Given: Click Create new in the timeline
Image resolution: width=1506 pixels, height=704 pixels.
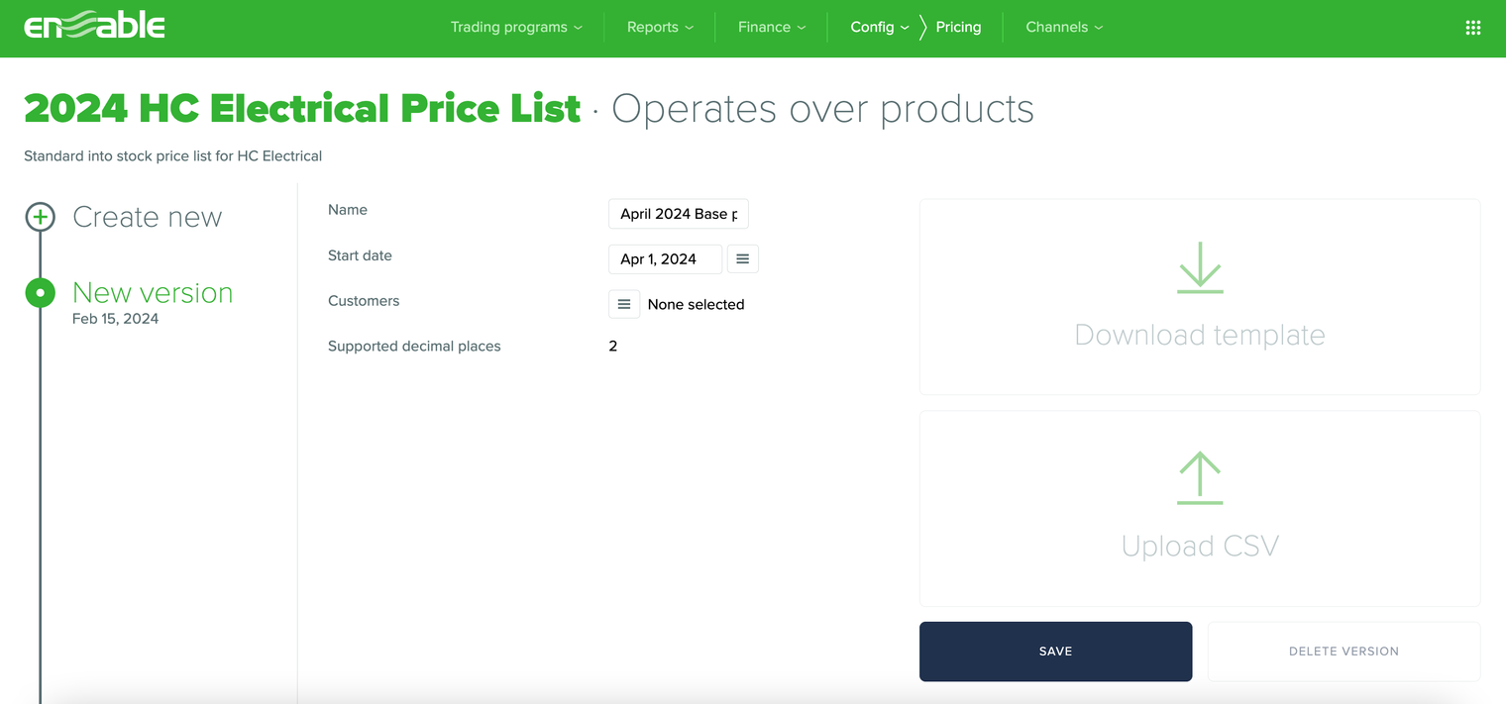Looking at the screenshot, I should (148, 217).
